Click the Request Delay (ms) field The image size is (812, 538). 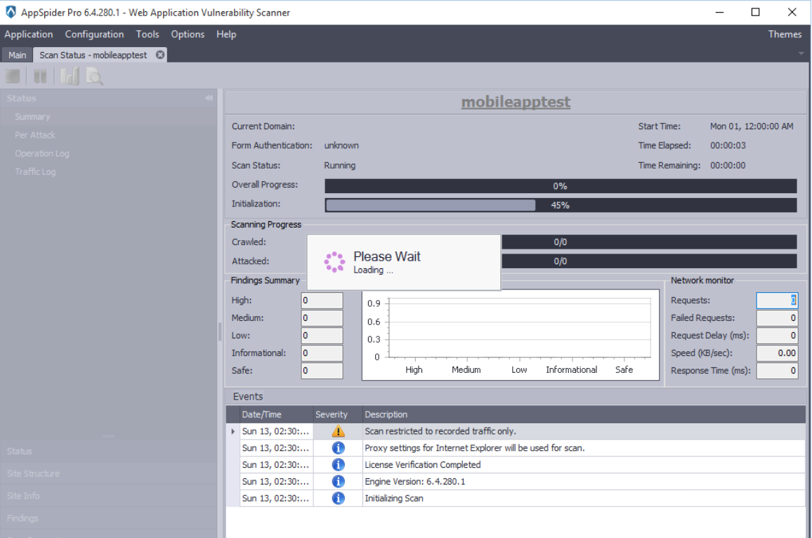(x=777, y=336)
